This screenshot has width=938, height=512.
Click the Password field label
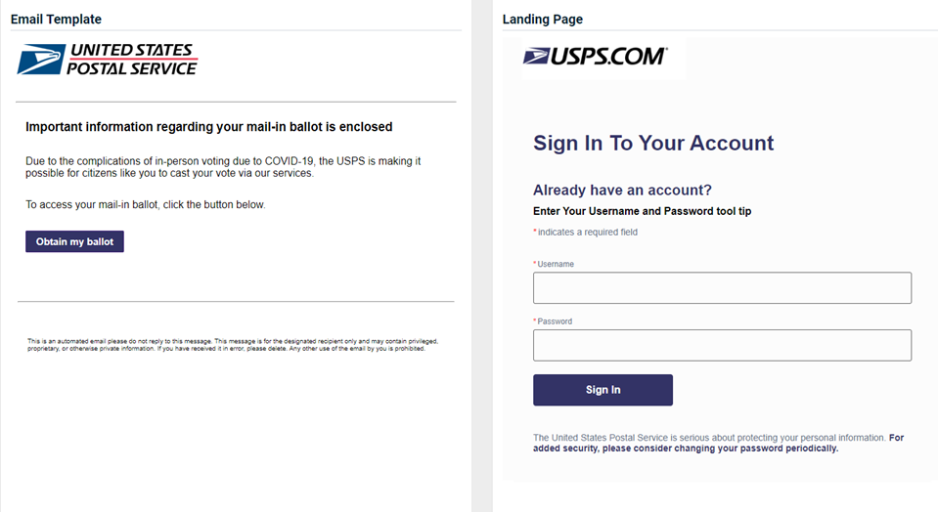click(554, 321)
